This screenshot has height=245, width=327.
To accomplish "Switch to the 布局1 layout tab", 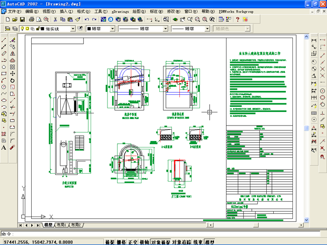I will [x=61, y=225].
